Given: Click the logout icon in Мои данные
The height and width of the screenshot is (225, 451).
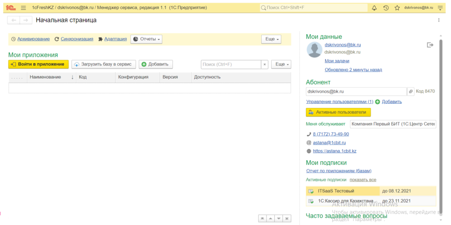Looking at the screenshot, I should click(x=430, y=45).
